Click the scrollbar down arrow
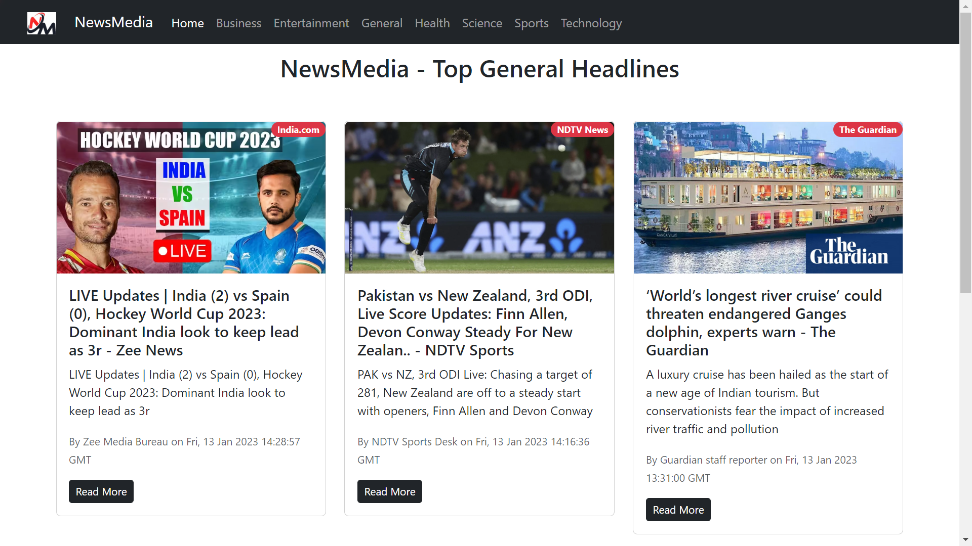This screenshot has width=972, height=546. [x=965, y=539]
